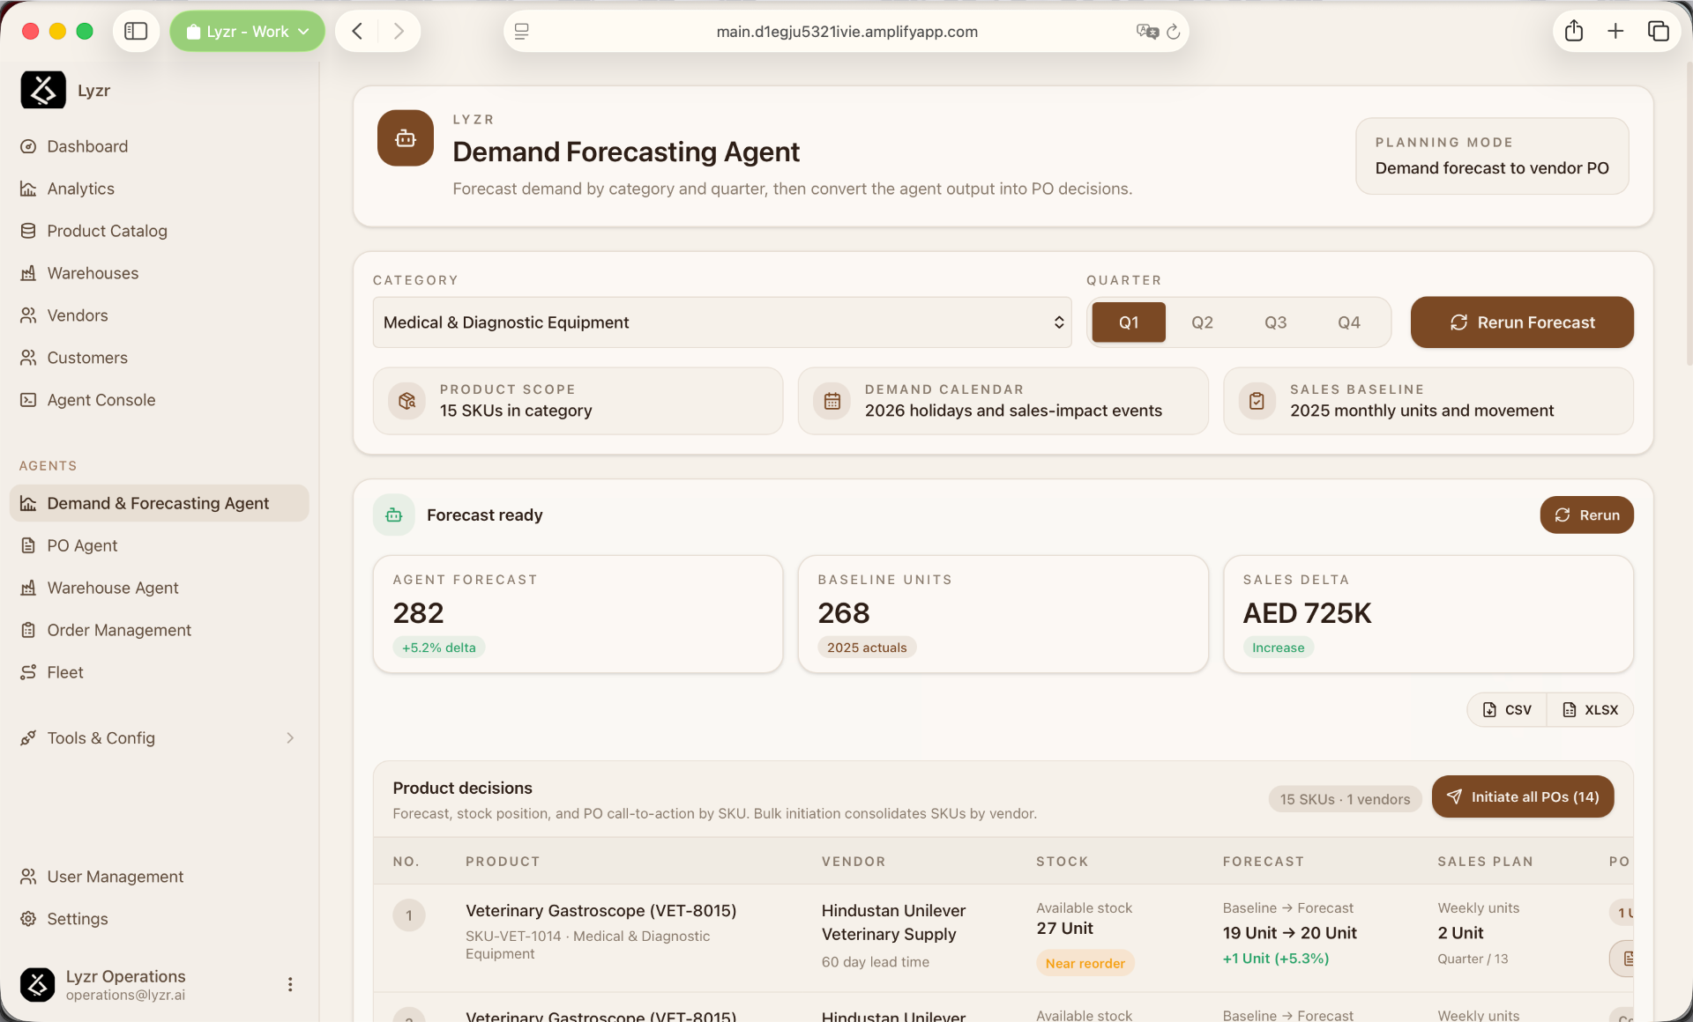Open User Management in the sidebar
The image size is (1693, 1022).
pyautogui.click(x=159, y=877)
